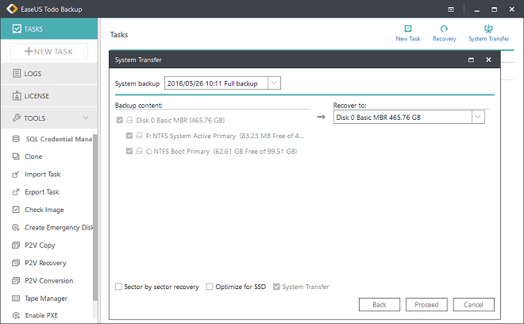Open Clone from the tools list
The image size is (524, 324).
tap(33, 156)
